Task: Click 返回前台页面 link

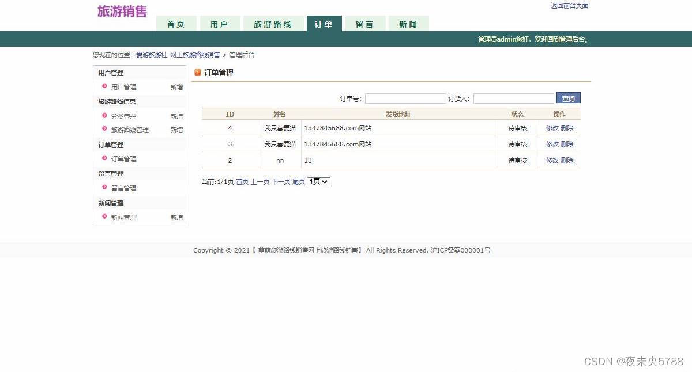Action: [x=569, y=6]
